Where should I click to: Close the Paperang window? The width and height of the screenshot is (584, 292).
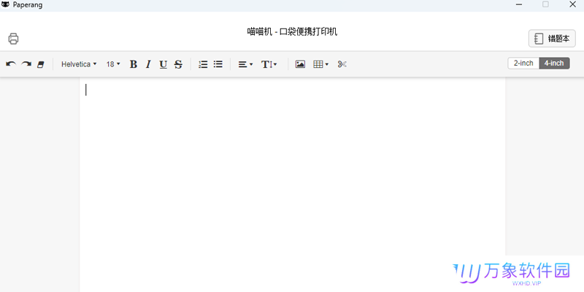[x=573, y=4]
